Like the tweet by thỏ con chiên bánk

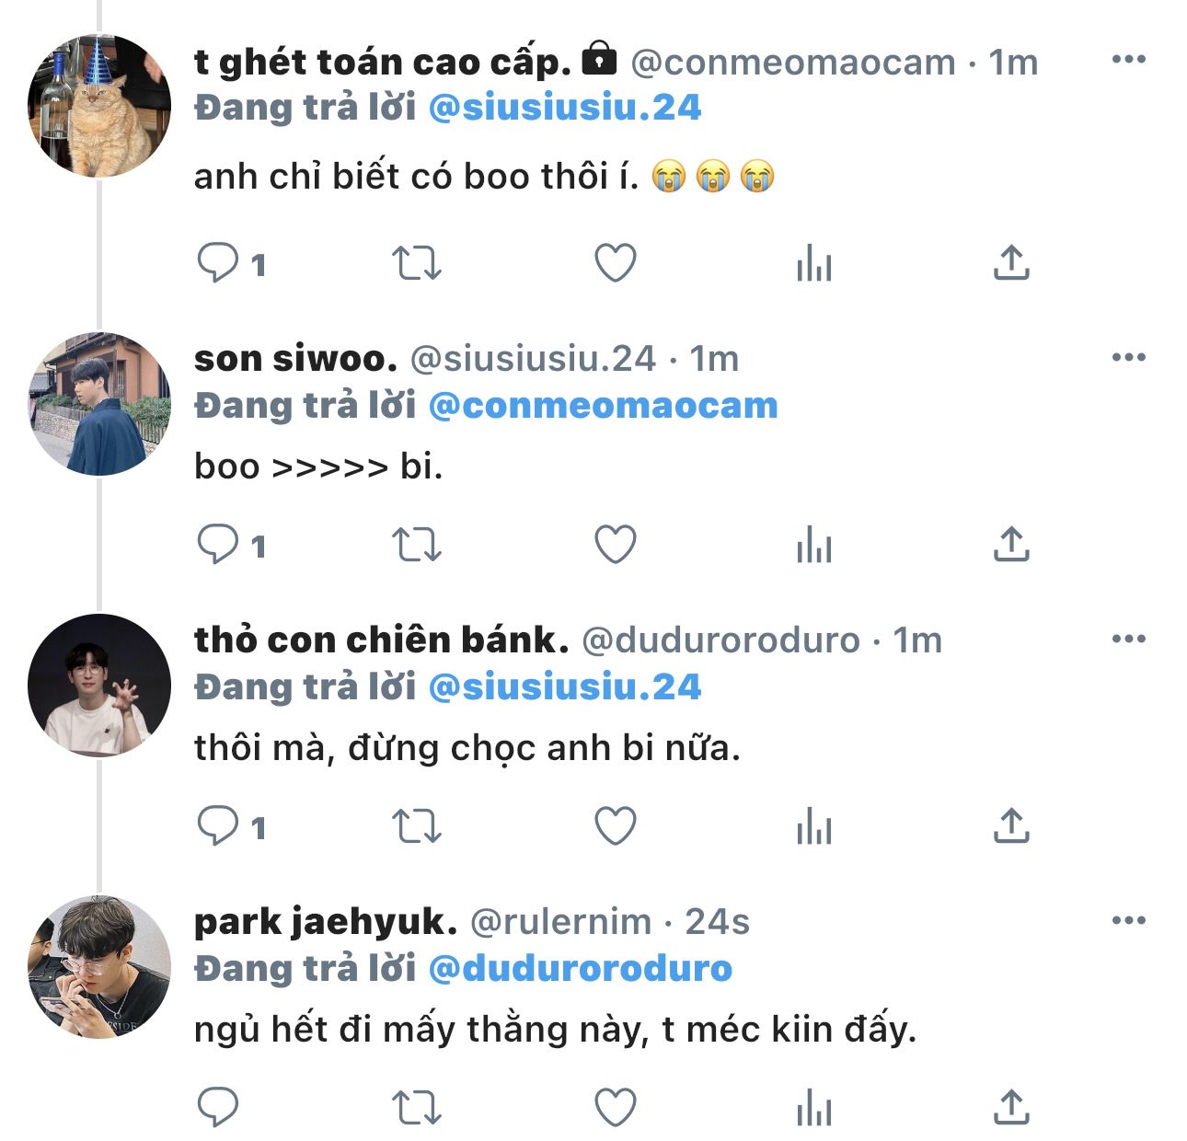(616, 826)
